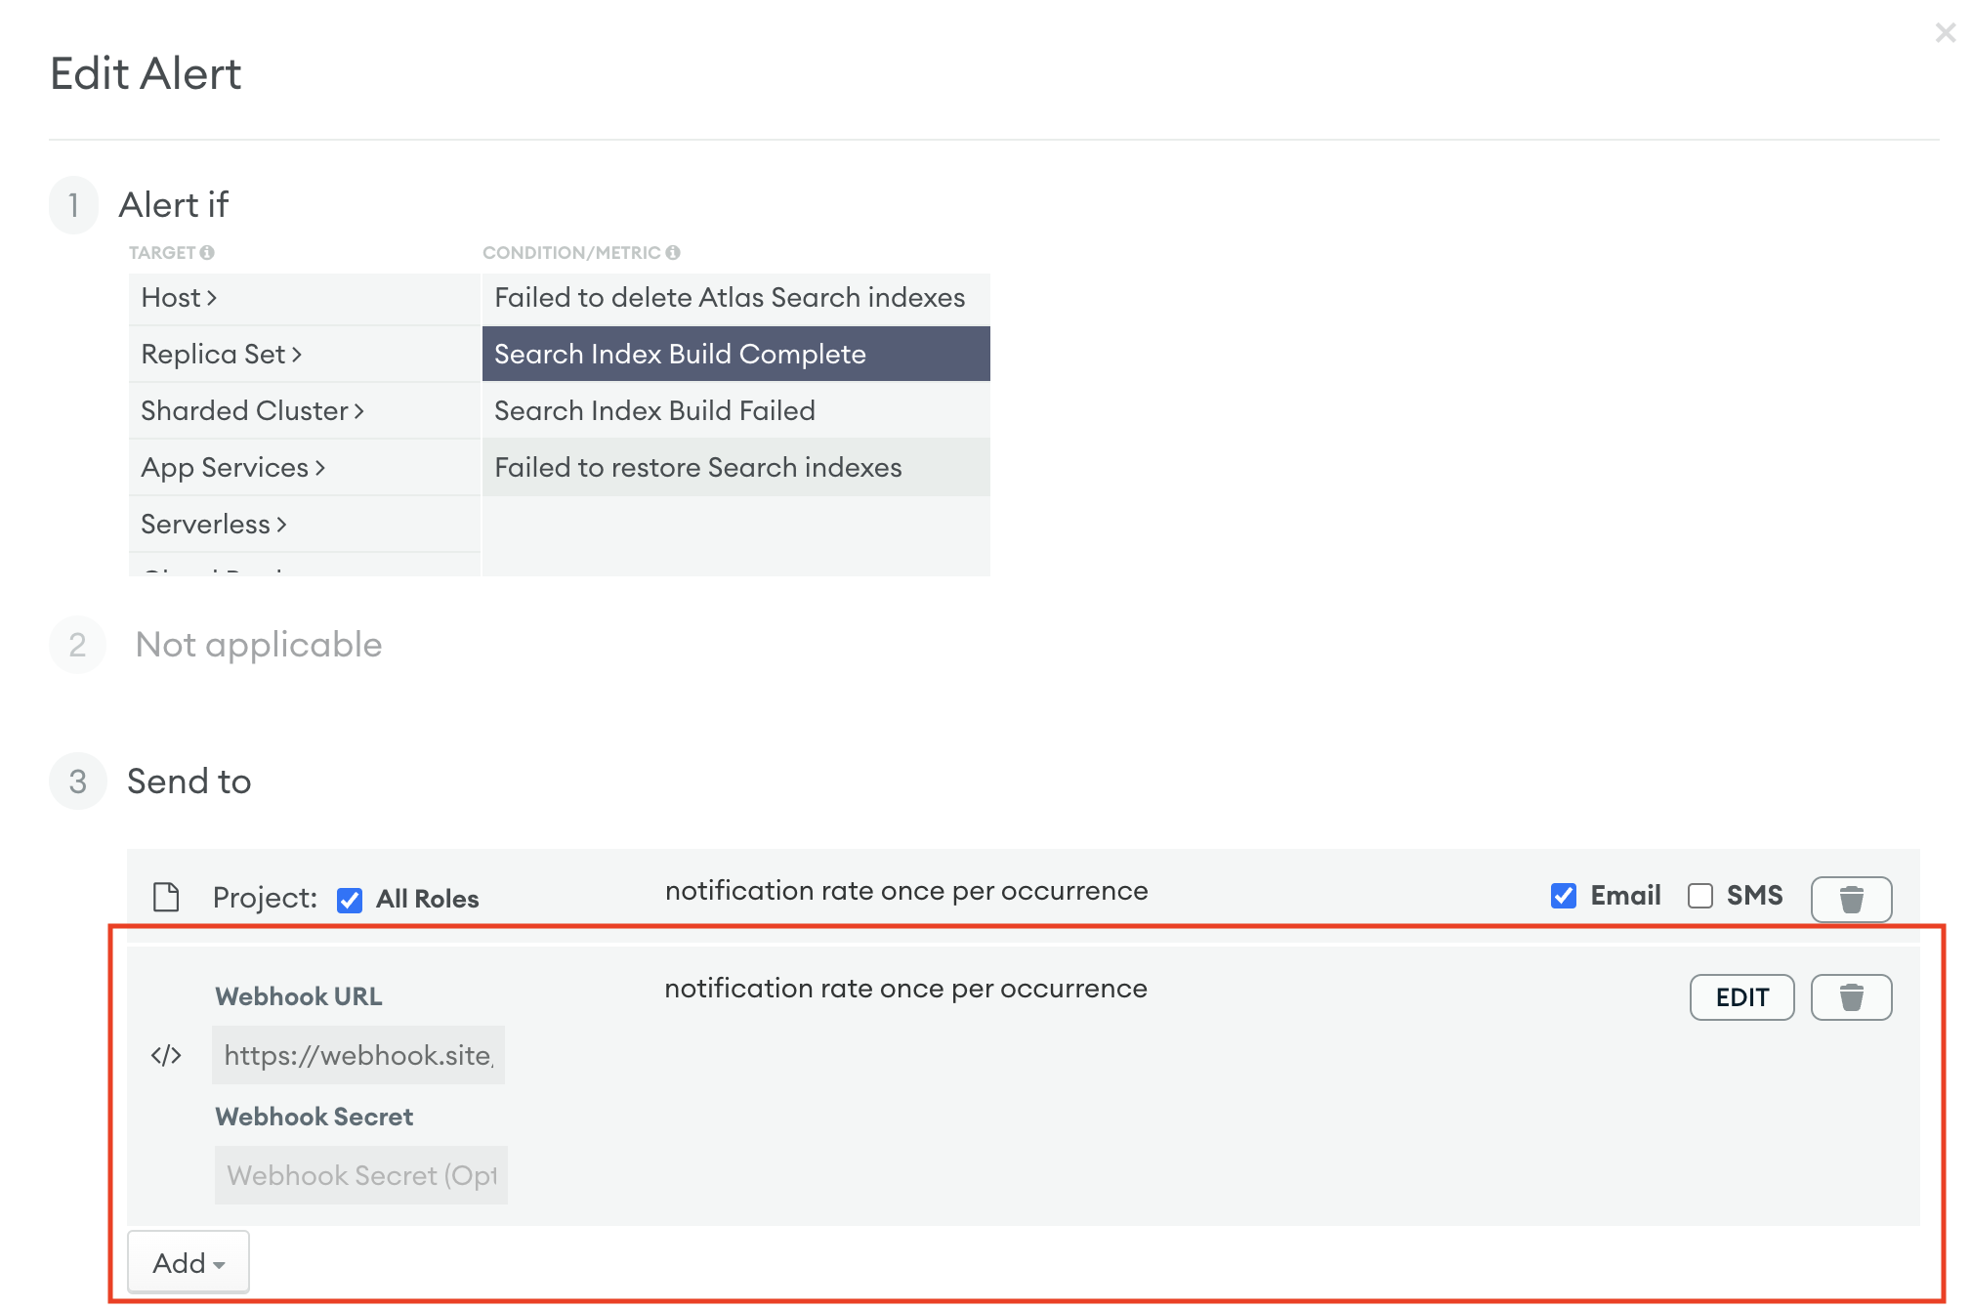Enable the SMS notification checkbox
This screenshot has height=1309, width=1971.
pyautogui.click(x=1699, y=896)
